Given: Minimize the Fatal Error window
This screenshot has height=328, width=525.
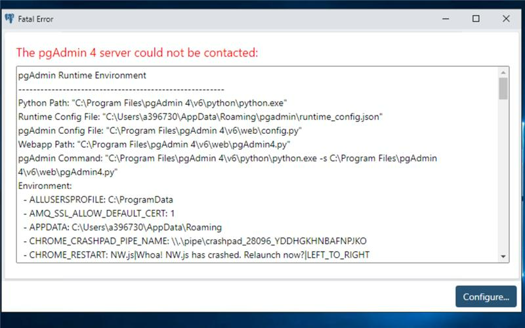Looking at the screenshot, I should click(446, 19).
